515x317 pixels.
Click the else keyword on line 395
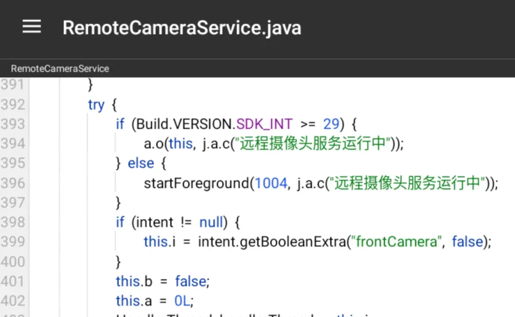[141, 163]
